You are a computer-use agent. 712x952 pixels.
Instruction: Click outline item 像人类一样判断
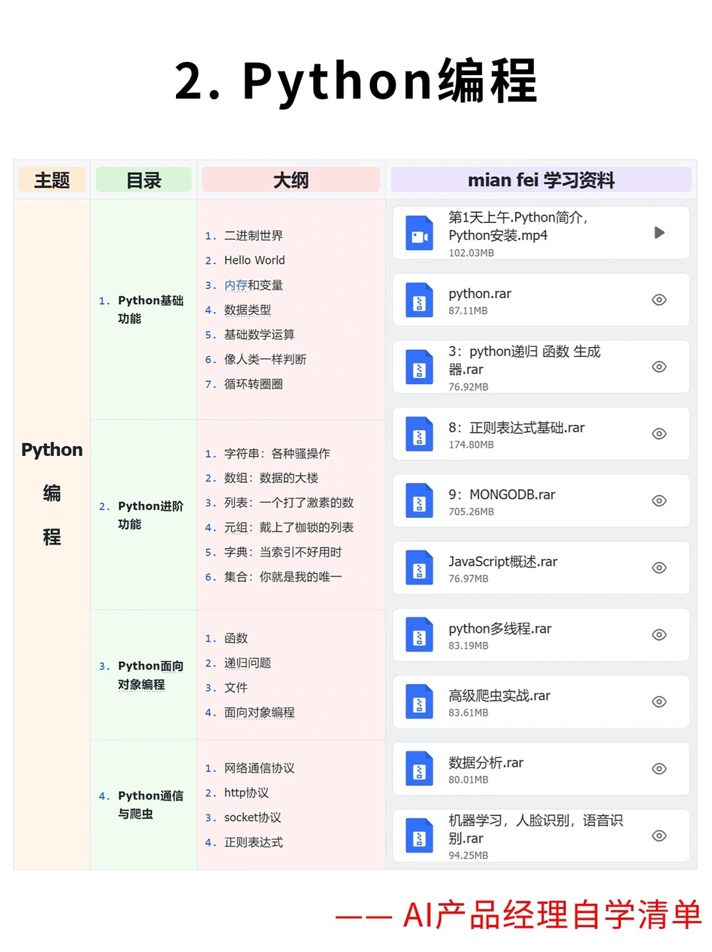(x=265, y=360)
